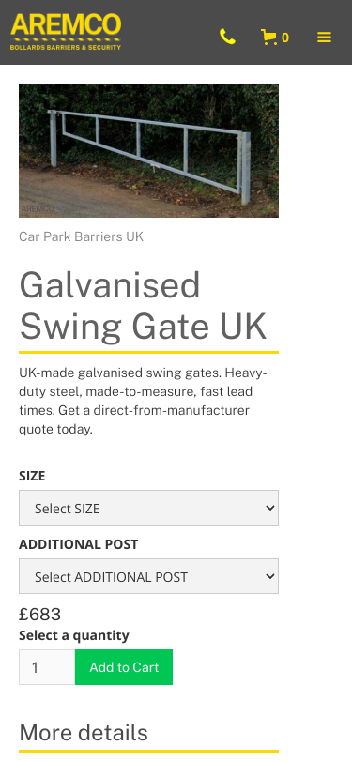Click the £683 price text
Image resolution: width=352 pixels, height=762 pixels.
coord(39,615)
